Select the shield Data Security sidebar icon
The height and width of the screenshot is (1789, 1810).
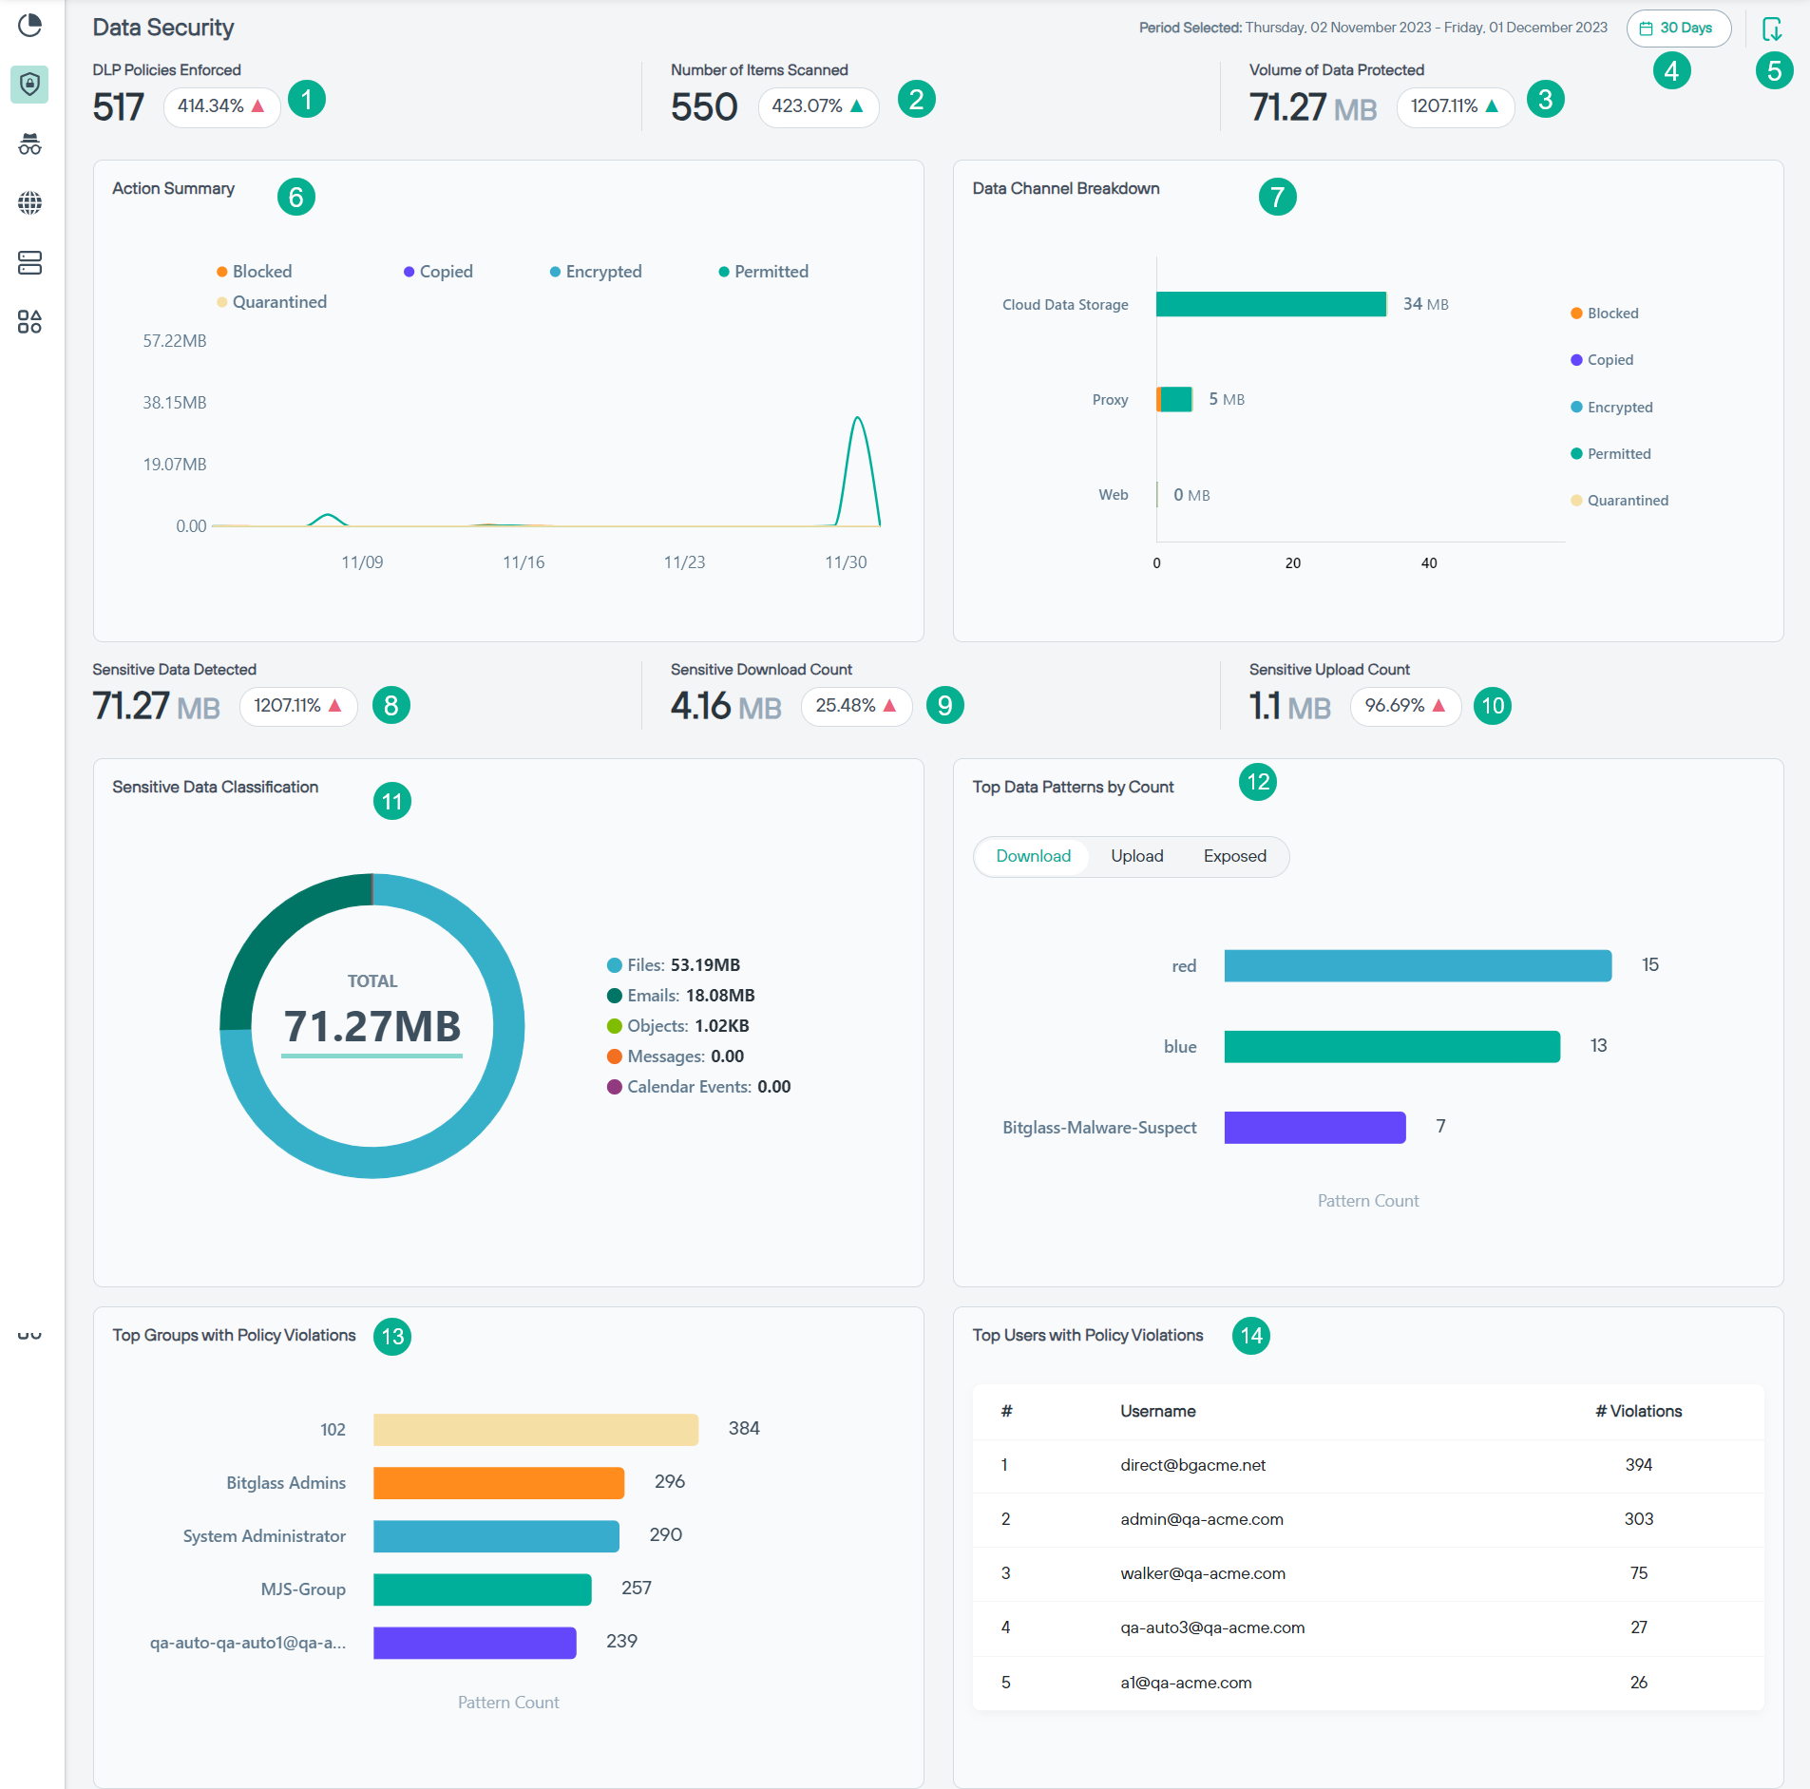pyautogui.click(x=30, y=85)
